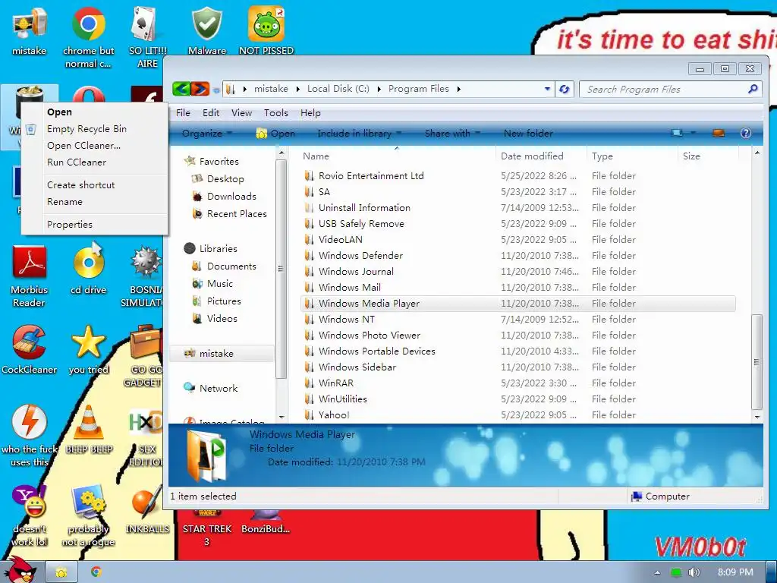Click the Angry Birds start button
Screen dimensions: 777x583
click(20, 571)
